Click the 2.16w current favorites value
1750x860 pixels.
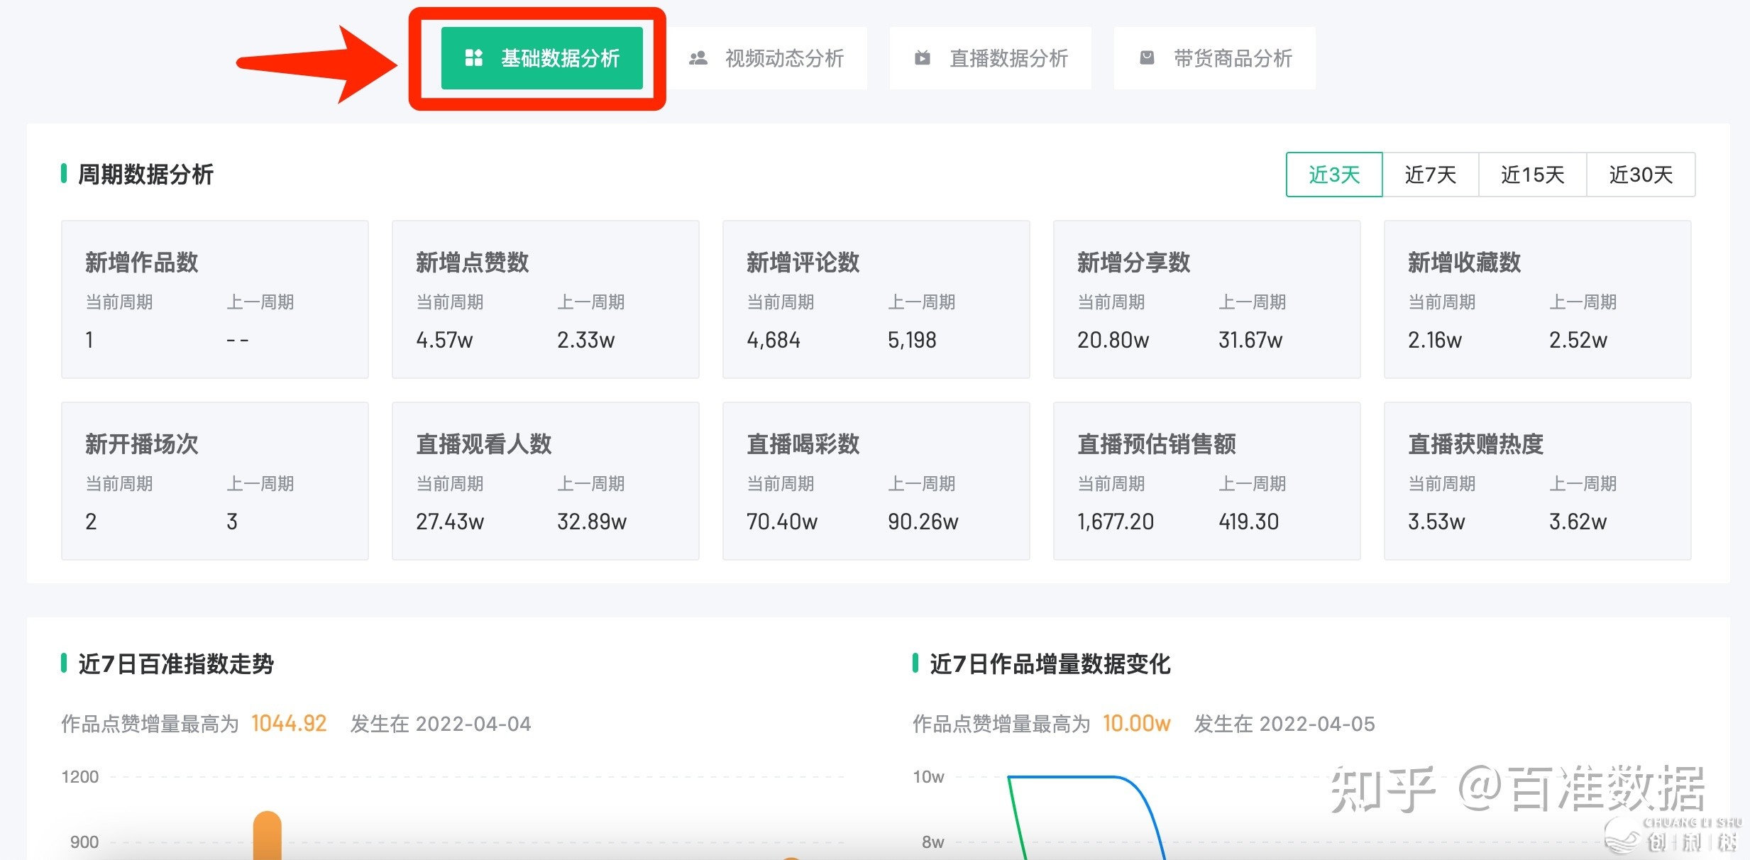click(1436, 341)
